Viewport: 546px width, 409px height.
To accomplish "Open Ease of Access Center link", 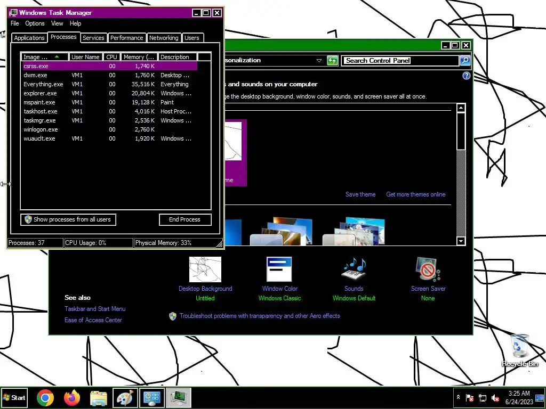I will pyautogui.click(x=93, y=320).
